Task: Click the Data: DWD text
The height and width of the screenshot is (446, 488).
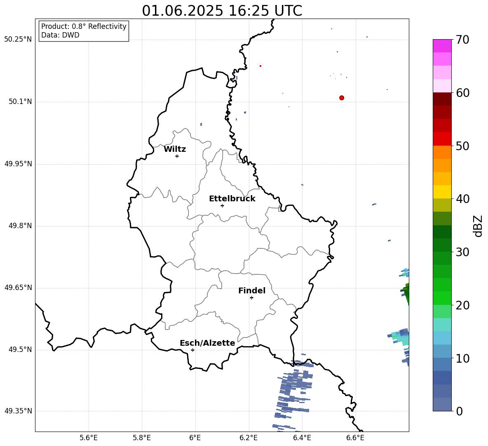Action: (60, 35)
